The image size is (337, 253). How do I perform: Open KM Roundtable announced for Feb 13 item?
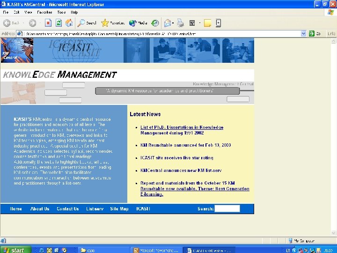coord(186,145)
